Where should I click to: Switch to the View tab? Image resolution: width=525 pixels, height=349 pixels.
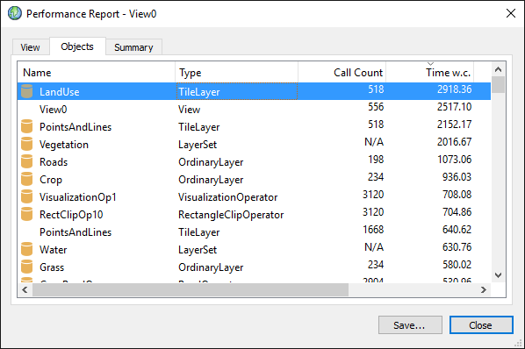pyautogui.click(x=31, y=47)
